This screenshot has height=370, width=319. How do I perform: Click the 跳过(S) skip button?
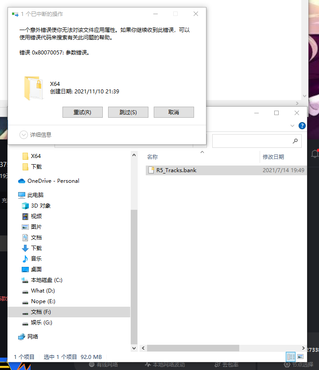(128, 112)
